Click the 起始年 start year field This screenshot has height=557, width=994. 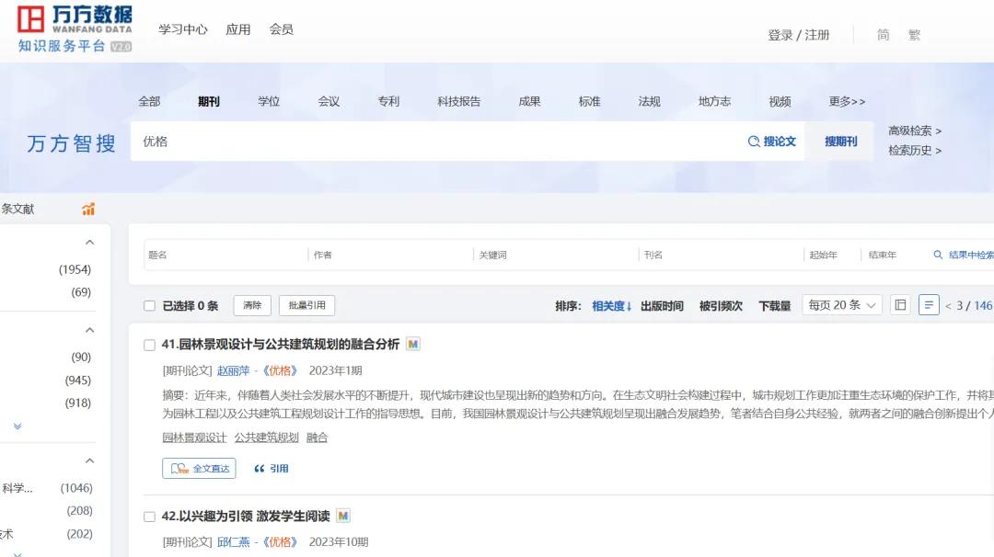click(x=832, y=255)
